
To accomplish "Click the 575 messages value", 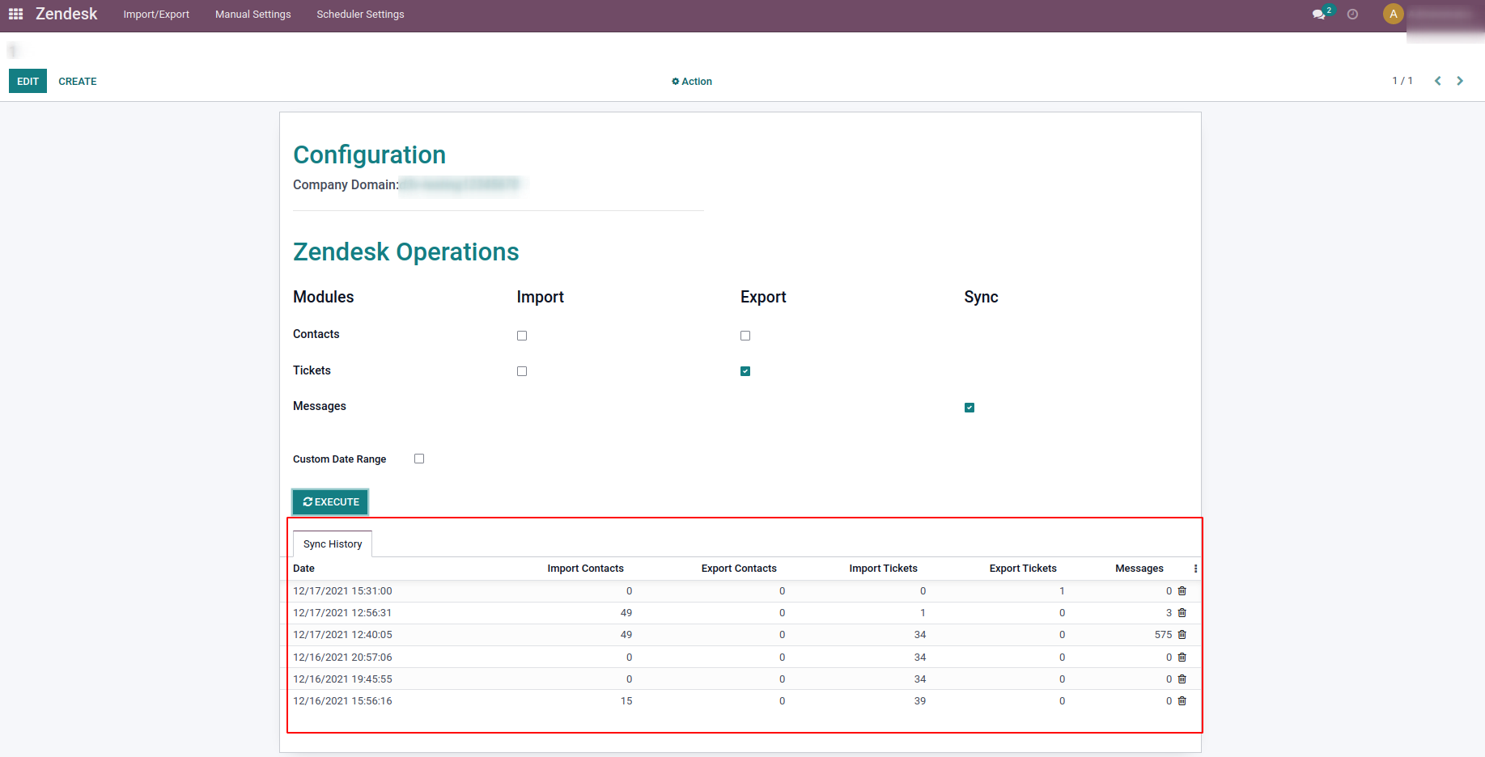I will pos(1163,635).
